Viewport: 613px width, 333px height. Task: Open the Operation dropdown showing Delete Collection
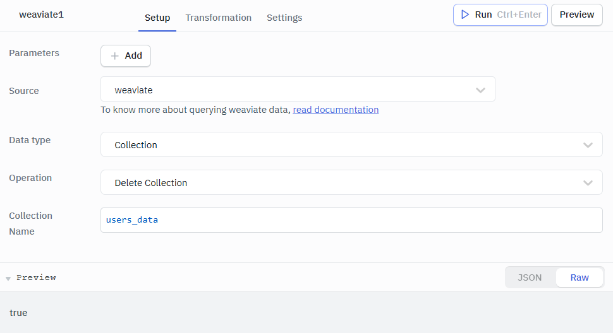pyautogui.click(x=351, y=182)
